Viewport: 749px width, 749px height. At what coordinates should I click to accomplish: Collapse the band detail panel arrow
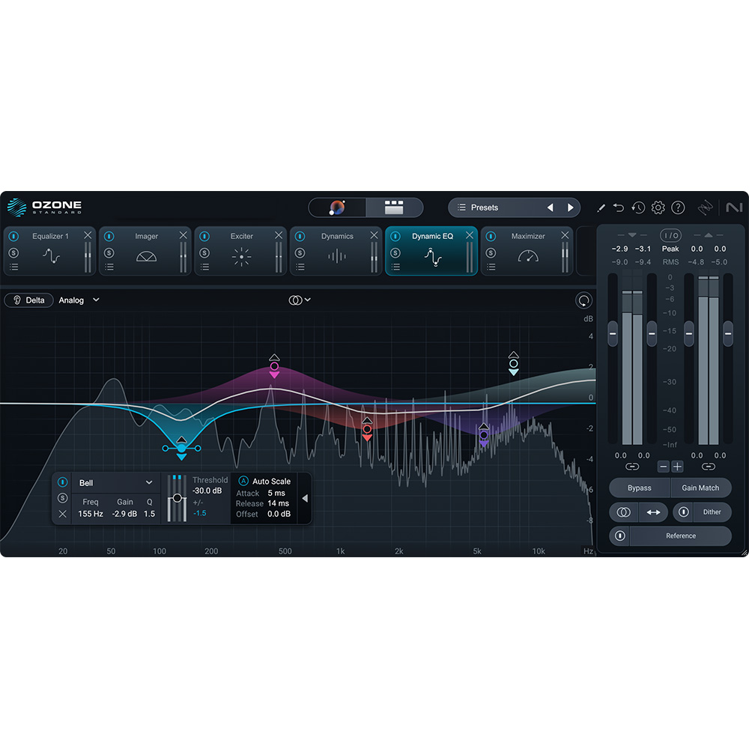305,499
